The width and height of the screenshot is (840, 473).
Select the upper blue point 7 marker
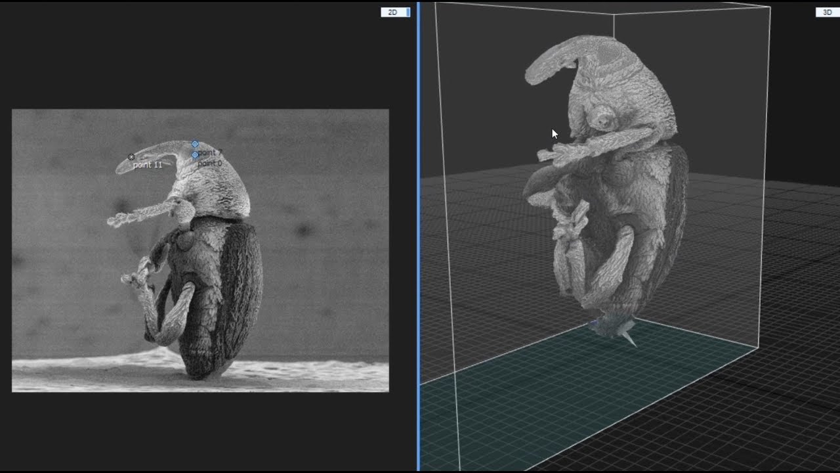pos(195,144)
